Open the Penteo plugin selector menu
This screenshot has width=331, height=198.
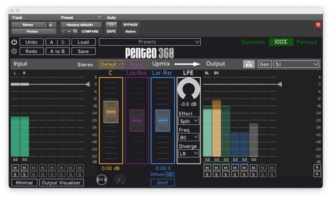coord(34,32)
